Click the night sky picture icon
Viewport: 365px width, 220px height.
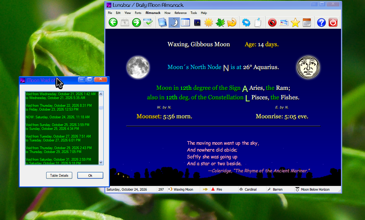197,23
